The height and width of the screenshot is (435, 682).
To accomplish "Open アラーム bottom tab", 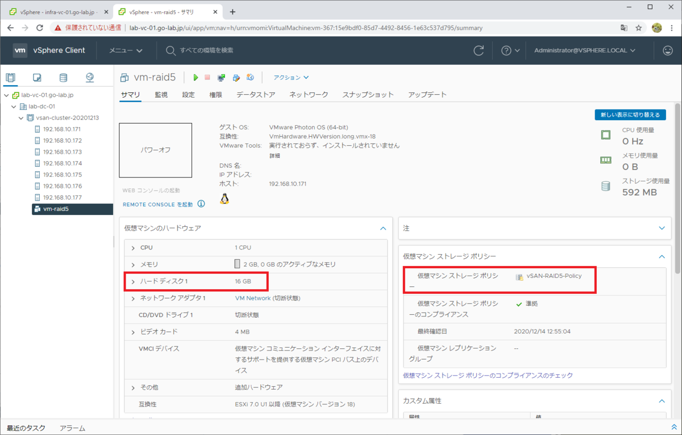I will point(72,428).
